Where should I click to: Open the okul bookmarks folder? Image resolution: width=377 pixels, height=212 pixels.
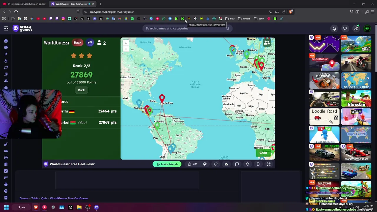pyautogui.click(x=230, y=19)
